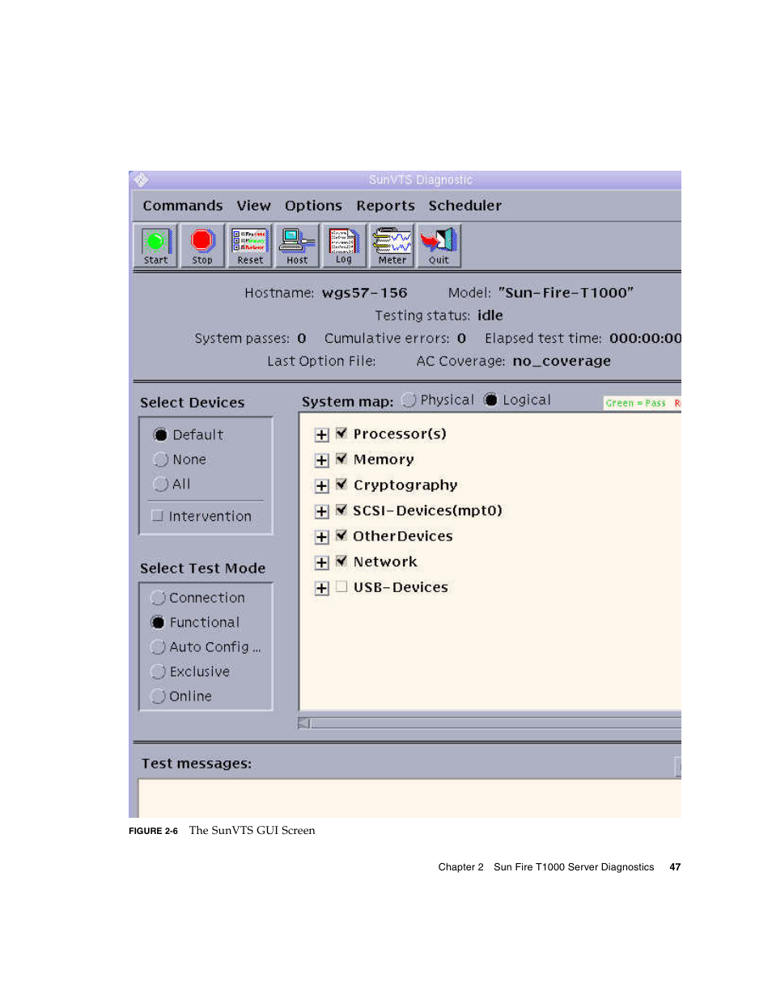Viewport: 772px width, 999px height.
Task: Click the elapsed test time value
Action: coord(645,339)
